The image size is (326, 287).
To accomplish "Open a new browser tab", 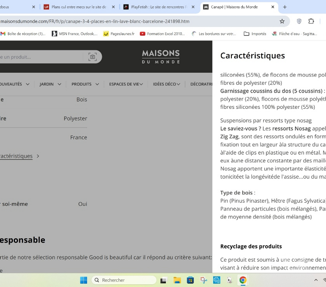I will click(285, 7).
